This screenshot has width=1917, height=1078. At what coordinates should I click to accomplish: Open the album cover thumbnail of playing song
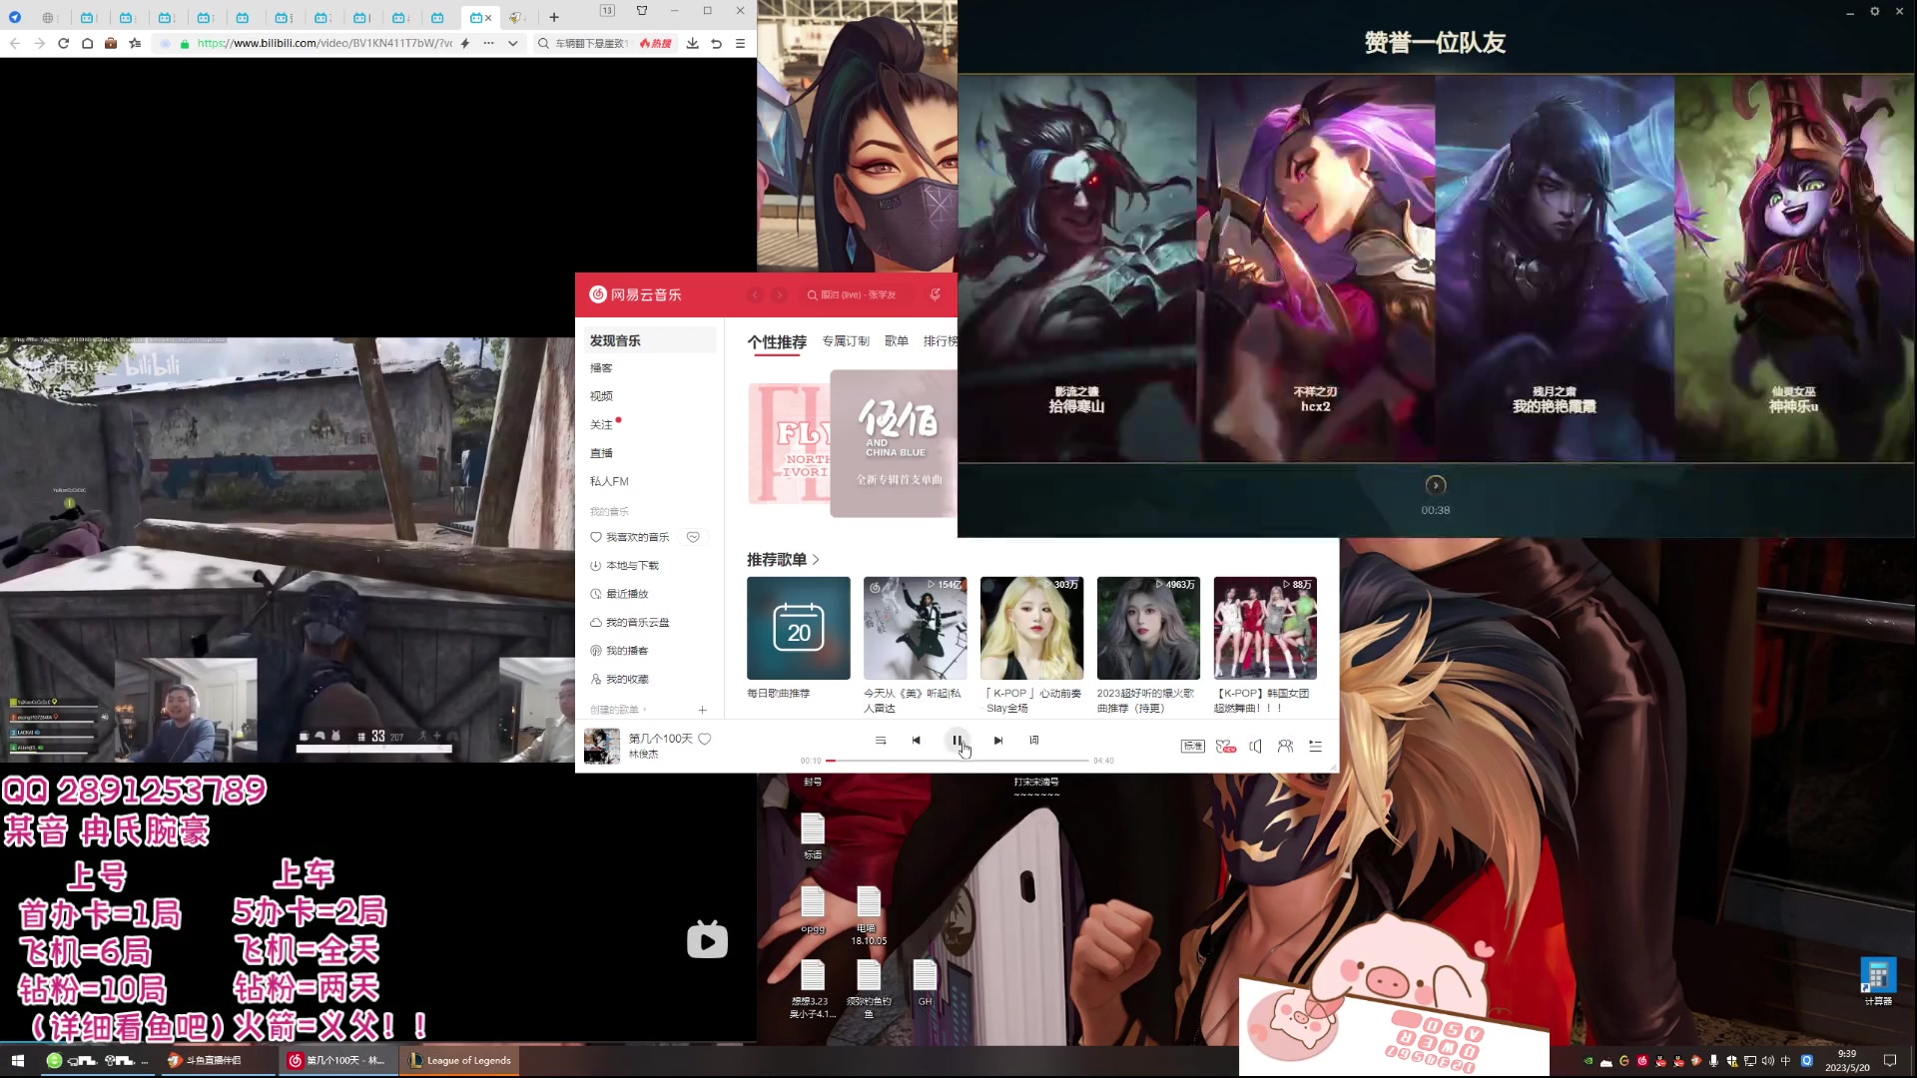click(x=601, y=746)
